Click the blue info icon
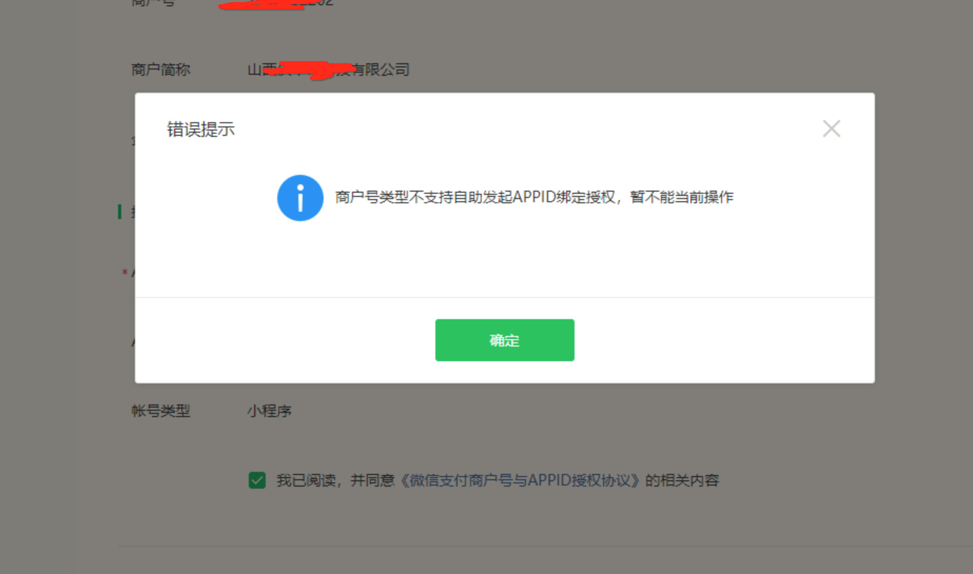 (x=300, y=198)
